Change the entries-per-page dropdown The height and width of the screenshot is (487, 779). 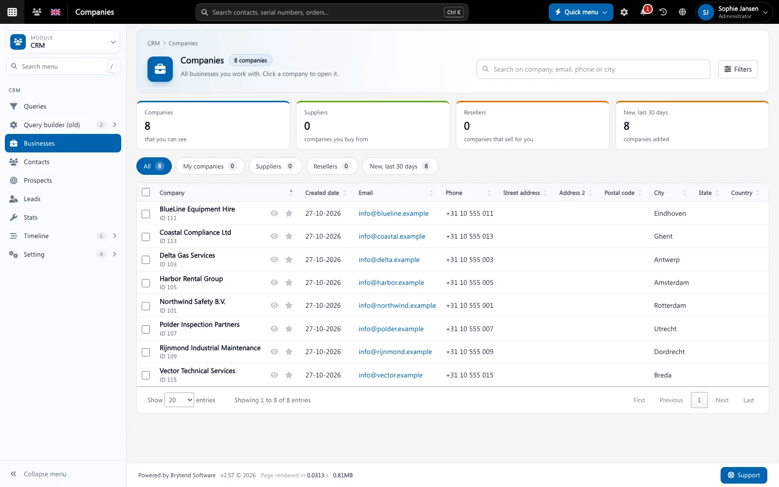point(179,400)
